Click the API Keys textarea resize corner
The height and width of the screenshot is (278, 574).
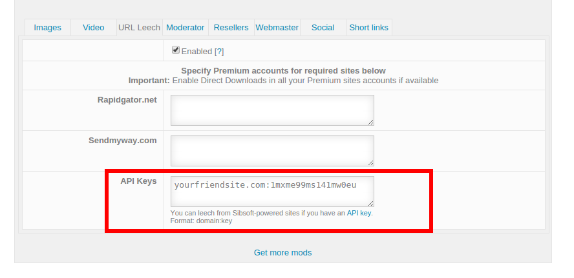tap(370, 203)
